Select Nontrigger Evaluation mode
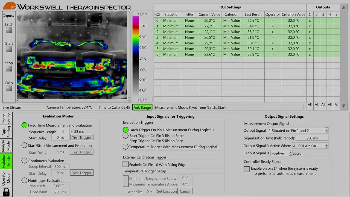Image resolution: width=350 pixels, height=197 pixels. pyautogui.click(x=24, y=181)
